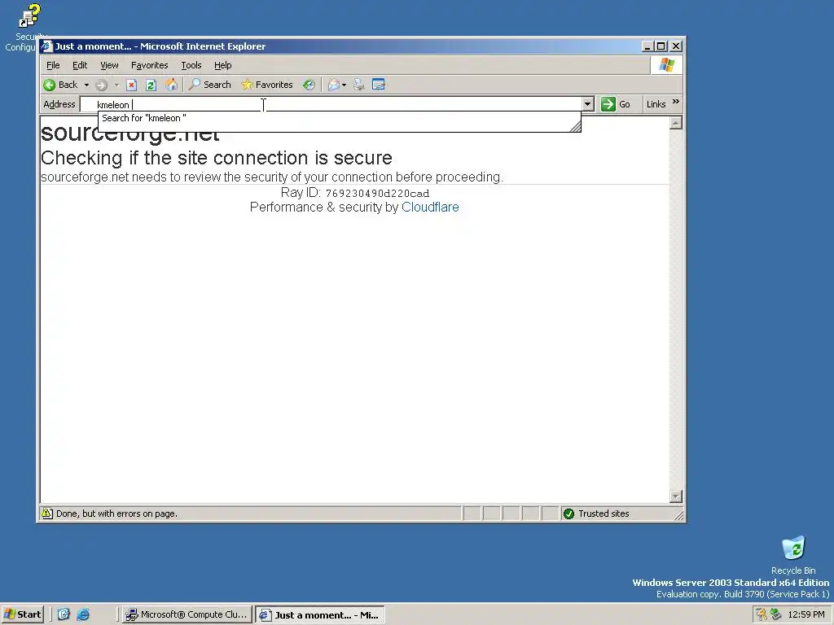Select the Recycle Bin desktop icon
This screenshot has width=834, height=625.
(793, 555)
